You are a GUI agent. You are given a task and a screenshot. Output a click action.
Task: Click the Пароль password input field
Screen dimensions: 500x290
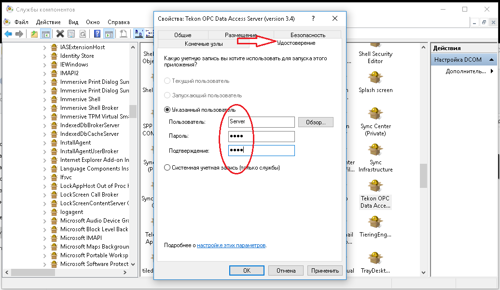click(261, 136)
